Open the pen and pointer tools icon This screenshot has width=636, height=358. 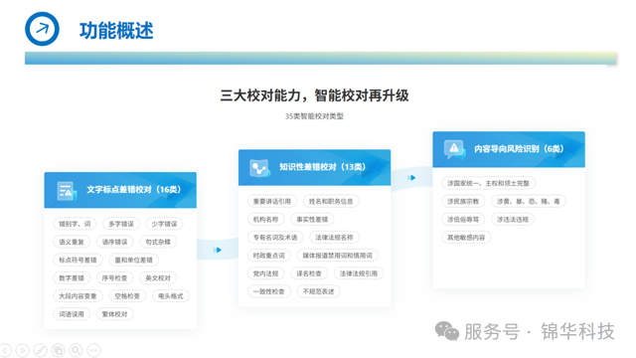(40, 350)
